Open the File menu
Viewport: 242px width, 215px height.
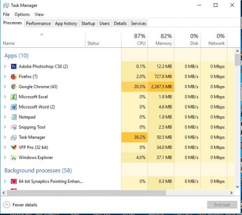click(6, 15)
